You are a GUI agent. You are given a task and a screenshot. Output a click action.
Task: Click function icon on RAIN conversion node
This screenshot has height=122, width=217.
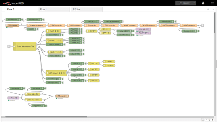coord(103,25)
